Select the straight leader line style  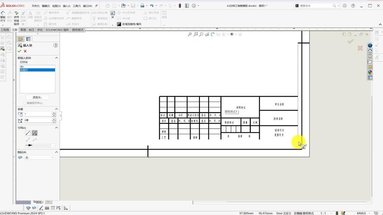click(28, 133)
